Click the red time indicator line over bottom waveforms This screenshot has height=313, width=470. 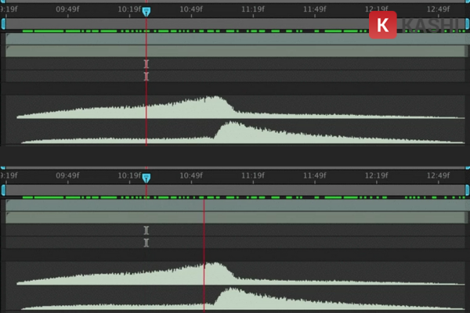204,282
